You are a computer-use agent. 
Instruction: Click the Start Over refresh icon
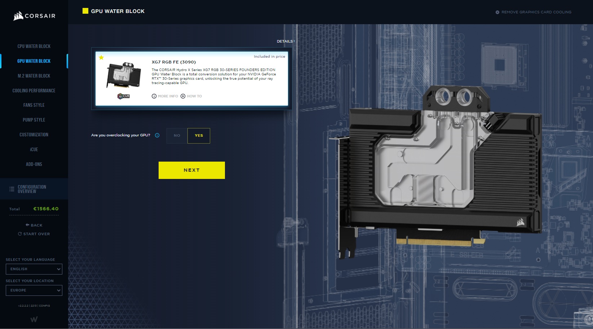pyautogui.click(x=20, y=234)
